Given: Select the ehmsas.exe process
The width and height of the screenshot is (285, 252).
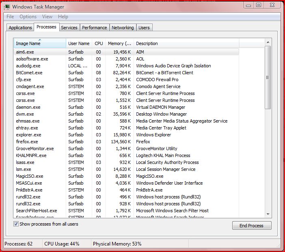Looking at the screenshot, I should point(126,121).
